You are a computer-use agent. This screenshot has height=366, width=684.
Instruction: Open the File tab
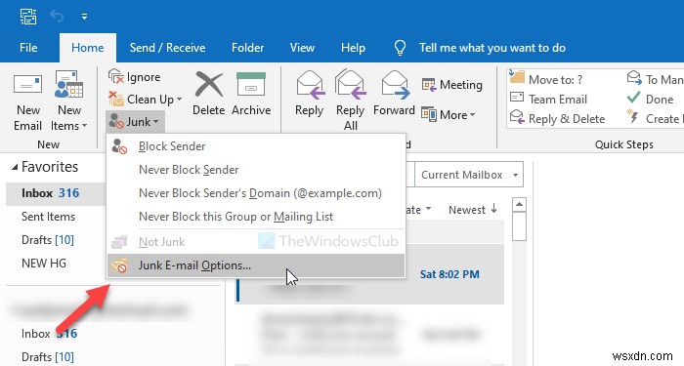(28, 48)
